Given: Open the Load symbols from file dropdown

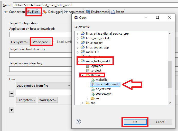Looking at the screenshot, I should click(43, 86).
